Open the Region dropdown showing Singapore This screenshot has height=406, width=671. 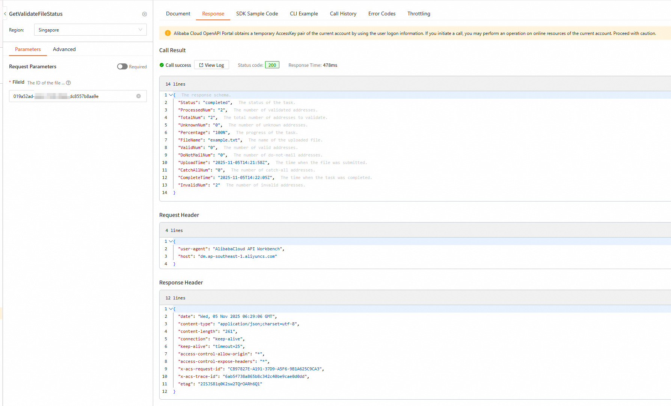point(90,30)
